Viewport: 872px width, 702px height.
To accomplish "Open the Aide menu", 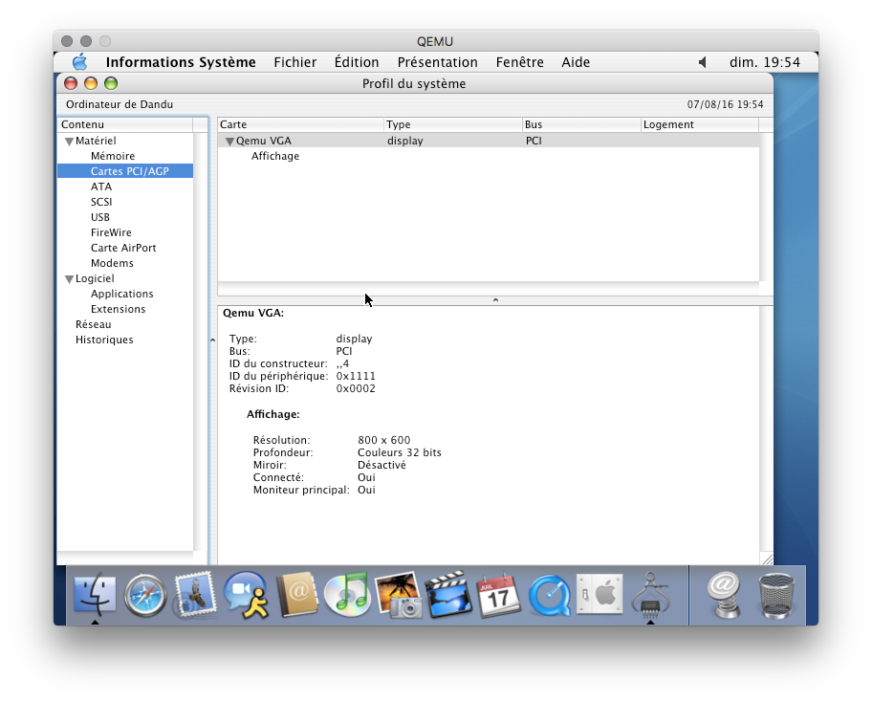I will click(576, 62).
